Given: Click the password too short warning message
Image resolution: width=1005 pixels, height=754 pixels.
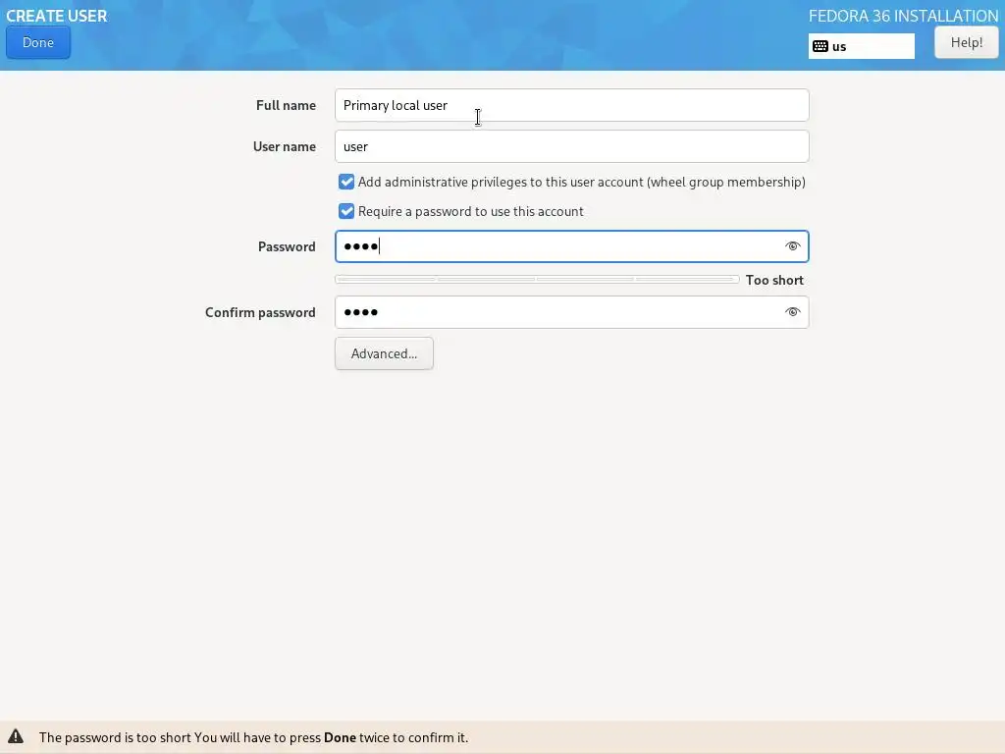Looking at the screenshot, I should 253,737.
